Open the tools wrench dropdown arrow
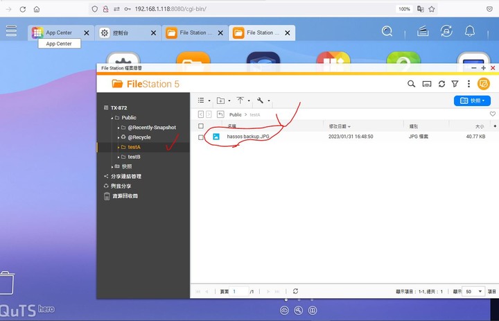The image size is (499, 321). click(x=269, y=101)
